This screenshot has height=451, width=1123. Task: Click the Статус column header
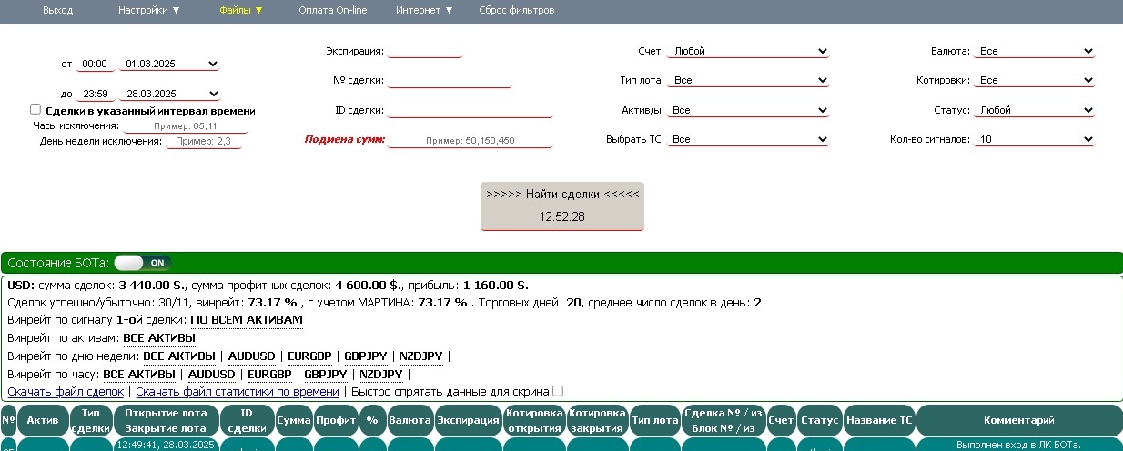(820, 420)
